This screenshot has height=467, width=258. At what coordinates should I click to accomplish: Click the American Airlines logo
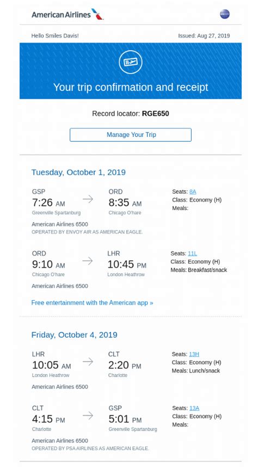(x=67, y=14)
